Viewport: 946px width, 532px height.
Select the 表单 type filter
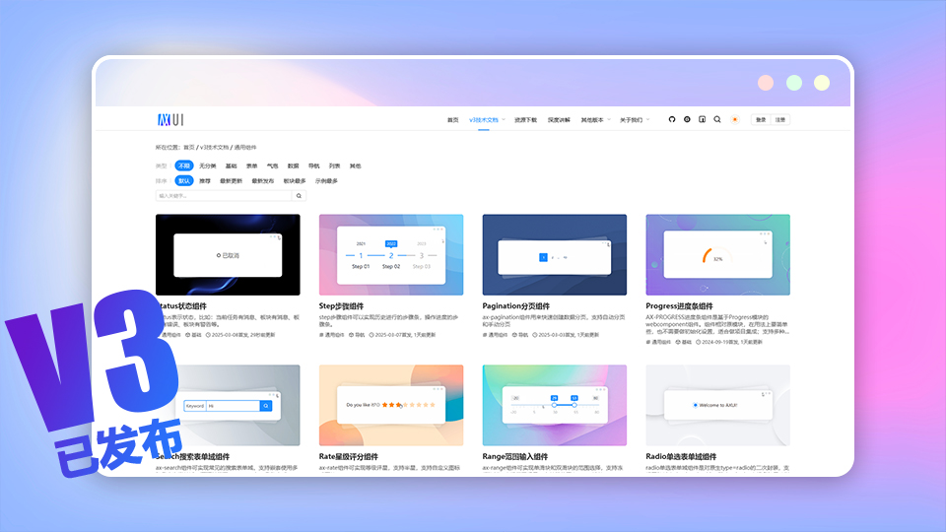(251, 166)
